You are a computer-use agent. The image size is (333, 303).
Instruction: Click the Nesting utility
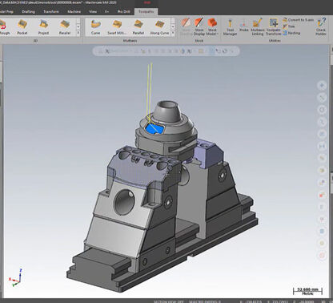coord(291,33)
